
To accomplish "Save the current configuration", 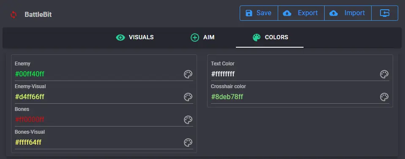I will 259,13.
